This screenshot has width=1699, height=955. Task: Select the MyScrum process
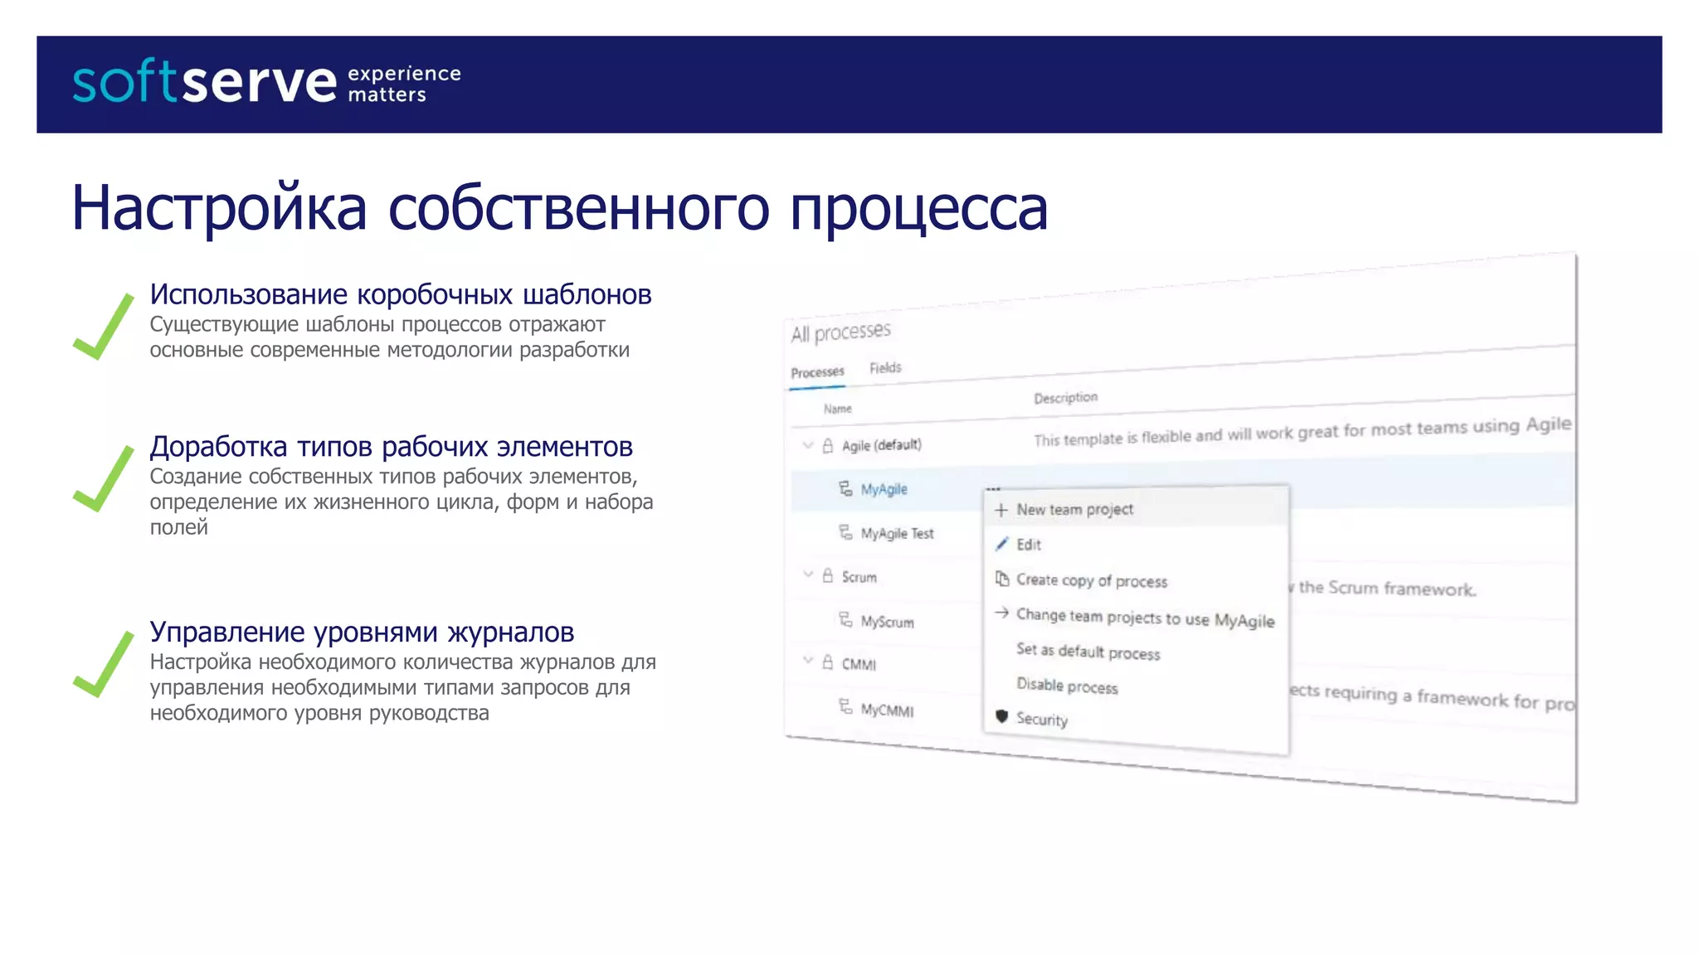pyautogui.click(x=887, y=622)
